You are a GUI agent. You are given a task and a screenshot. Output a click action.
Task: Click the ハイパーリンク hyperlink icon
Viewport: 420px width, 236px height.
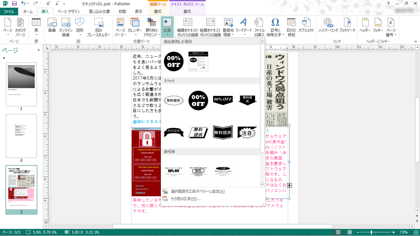pos(328,25)
